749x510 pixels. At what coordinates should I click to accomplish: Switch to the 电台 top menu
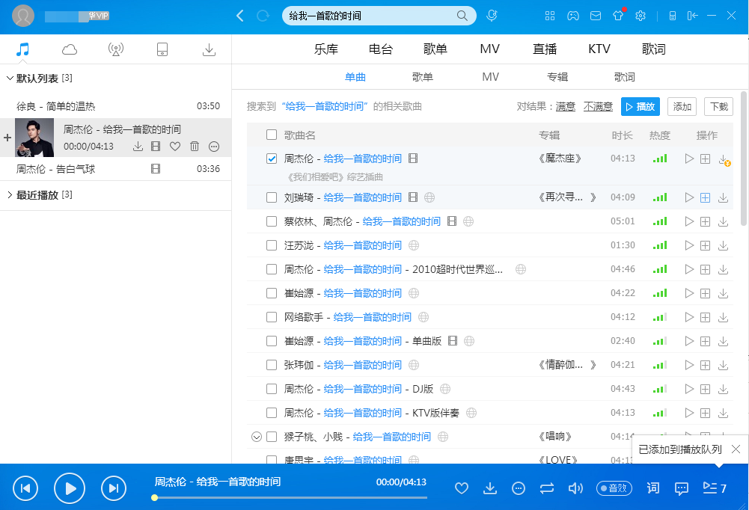click(x=381, y=49)
